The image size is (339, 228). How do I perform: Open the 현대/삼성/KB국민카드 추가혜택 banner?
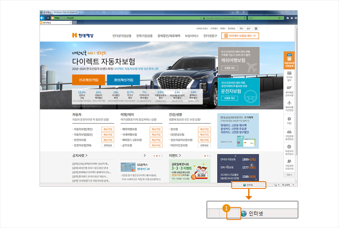point(238,131)
